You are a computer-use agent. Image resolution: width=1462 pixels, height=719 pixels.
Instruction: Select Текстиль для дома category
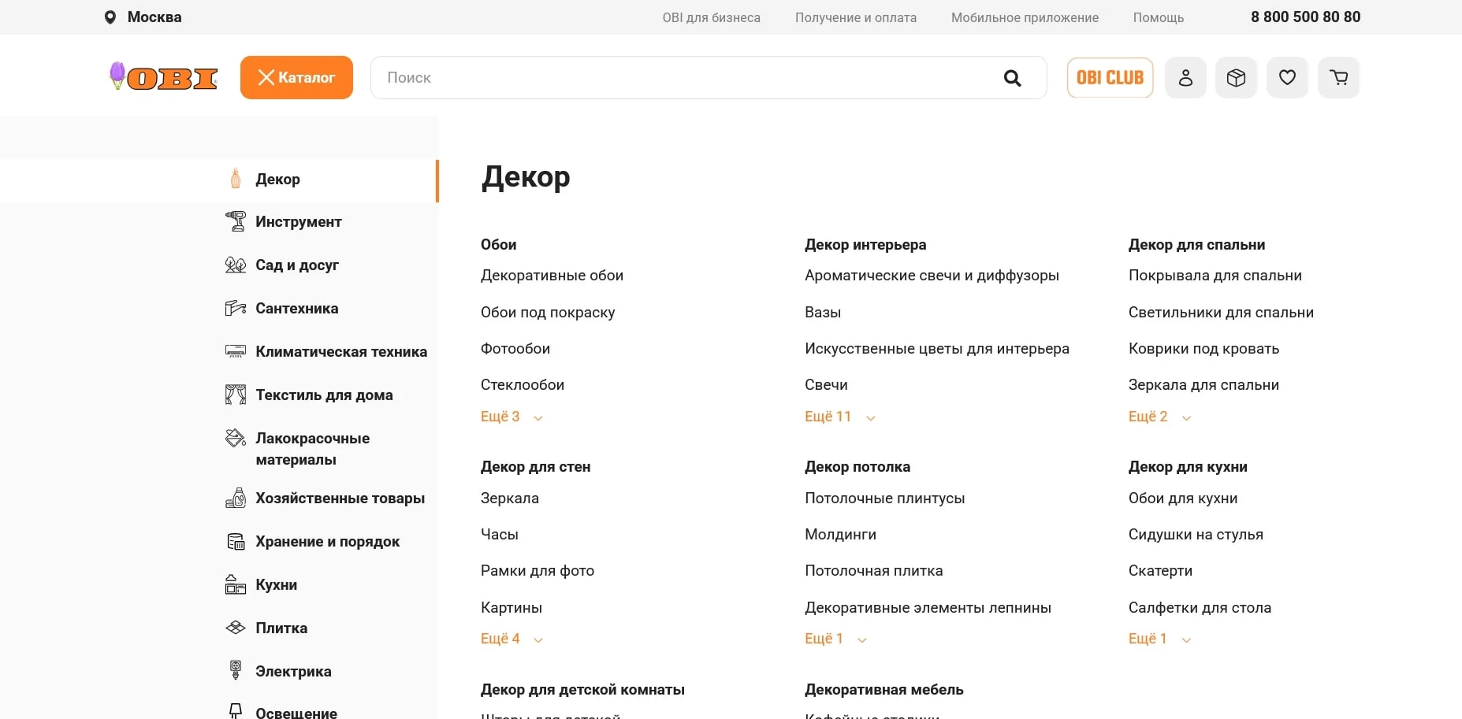[x=323, y=395]
